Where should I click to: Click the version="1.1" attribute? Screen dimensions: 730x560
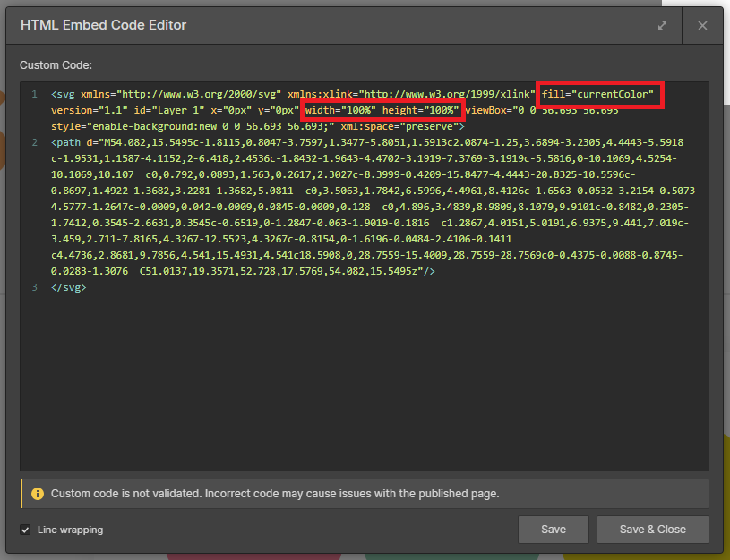[x=90, y=110]
